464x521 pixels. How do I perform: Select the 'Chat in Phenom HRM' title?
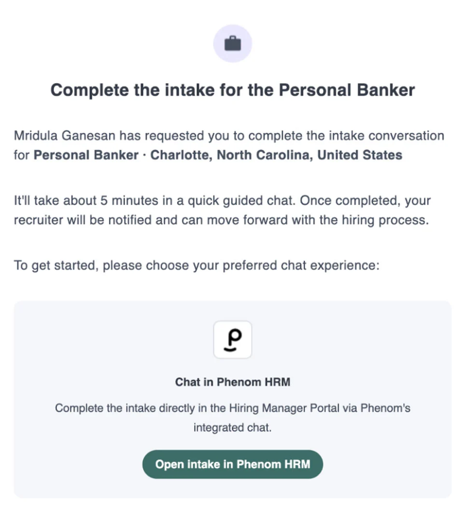pos(233,382)
